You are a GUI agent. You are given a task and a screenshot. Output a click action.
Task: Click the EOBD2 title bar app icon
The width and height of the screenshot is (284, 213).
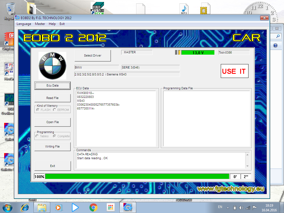click(x=17, y=18)
